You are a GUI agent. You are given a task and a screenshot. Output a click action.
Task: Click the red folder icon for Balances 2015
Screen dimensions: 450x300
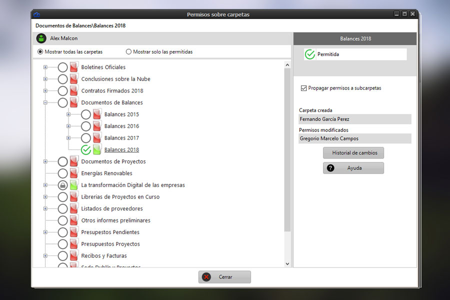(x=97, y=114)
